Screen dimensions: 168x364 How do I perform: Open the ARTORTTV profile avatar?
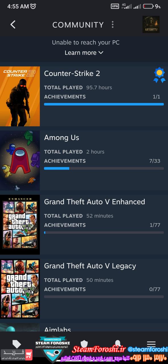151,24
